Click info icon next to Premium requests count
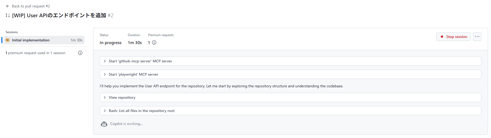The height and width of the screenshot is (138, 491). pos(154,42)
